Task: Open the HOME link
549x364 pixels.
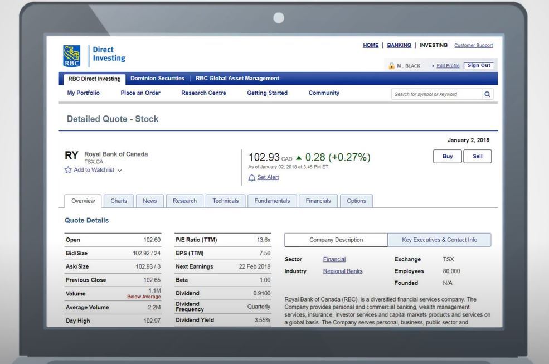Action: click(371, 45)
